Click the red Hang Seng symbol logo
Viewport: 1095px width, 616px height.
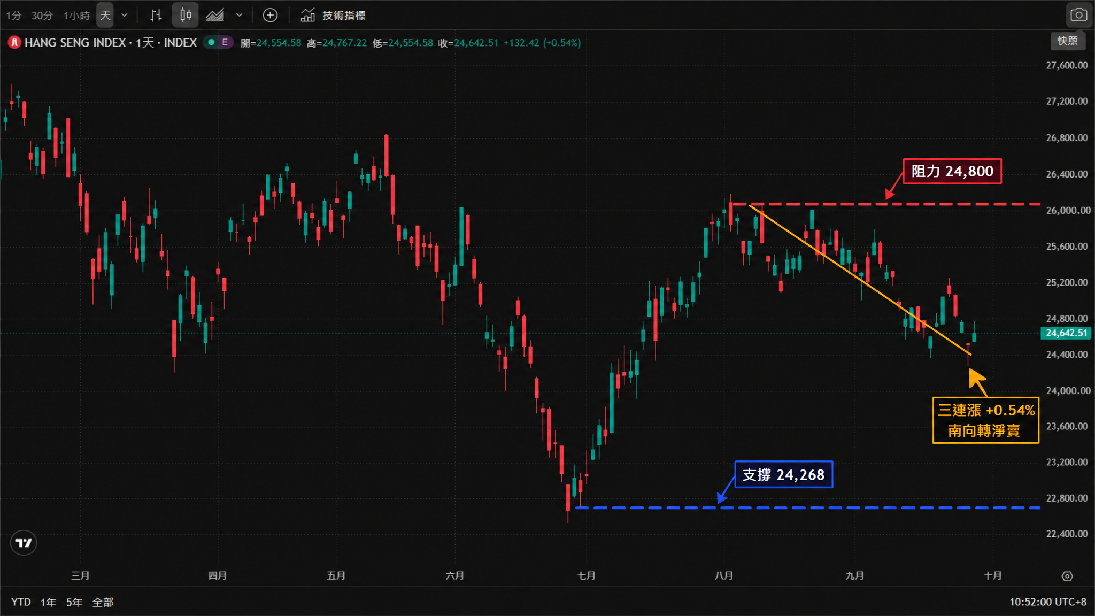[x=14, y=42]
